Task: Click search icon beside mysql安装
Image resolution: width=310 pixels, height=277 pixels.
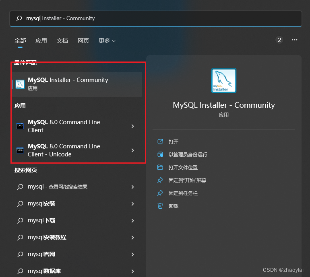Action: [20, 203]
